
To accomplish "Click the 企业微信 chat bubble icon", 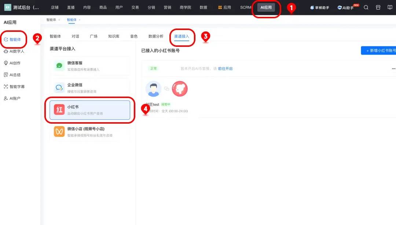I will (59, 88).
